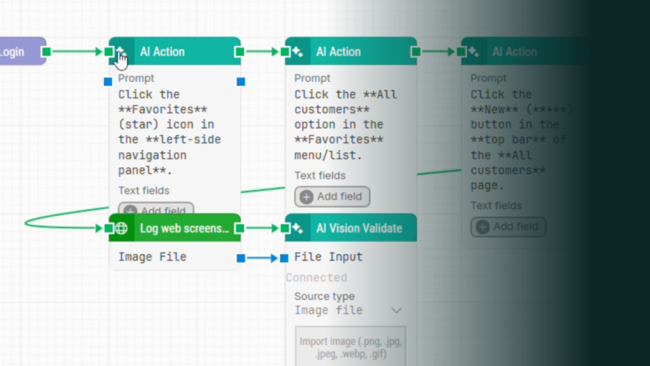Click the globe icon on Log web screenshot node

[x=121, y=228]
